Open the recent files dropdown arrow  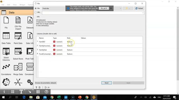point(121,8)
